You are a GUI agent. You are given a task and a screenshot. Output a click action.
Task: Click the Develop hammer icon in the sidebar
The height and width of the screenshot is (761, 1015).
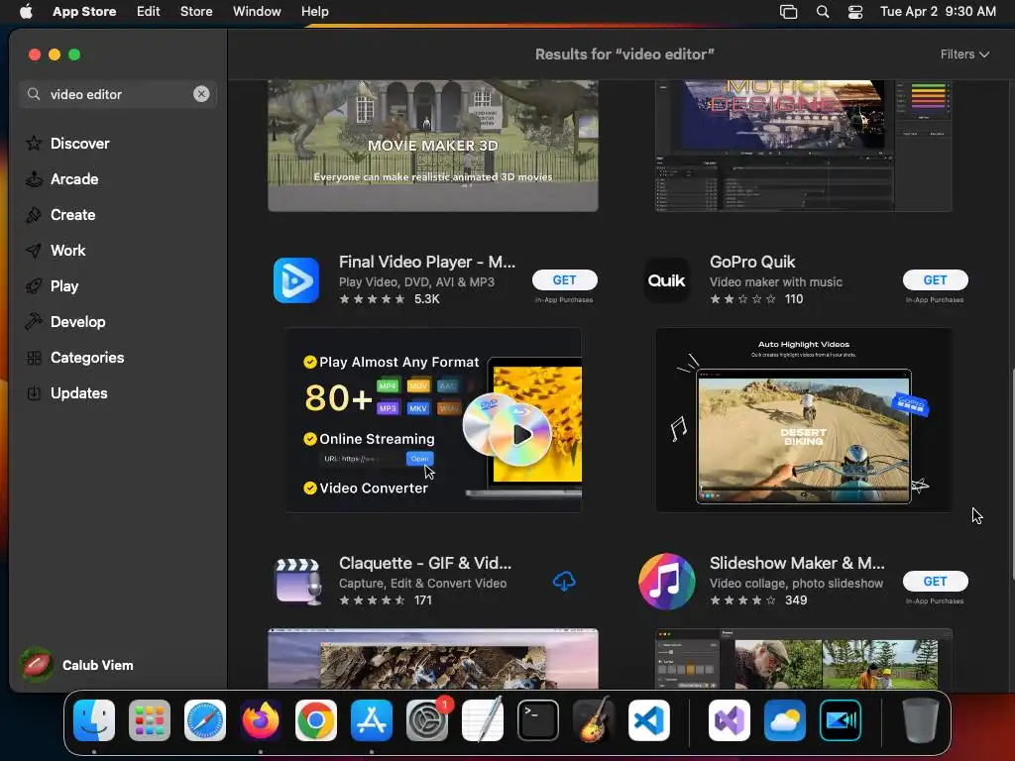pos(34,322)
